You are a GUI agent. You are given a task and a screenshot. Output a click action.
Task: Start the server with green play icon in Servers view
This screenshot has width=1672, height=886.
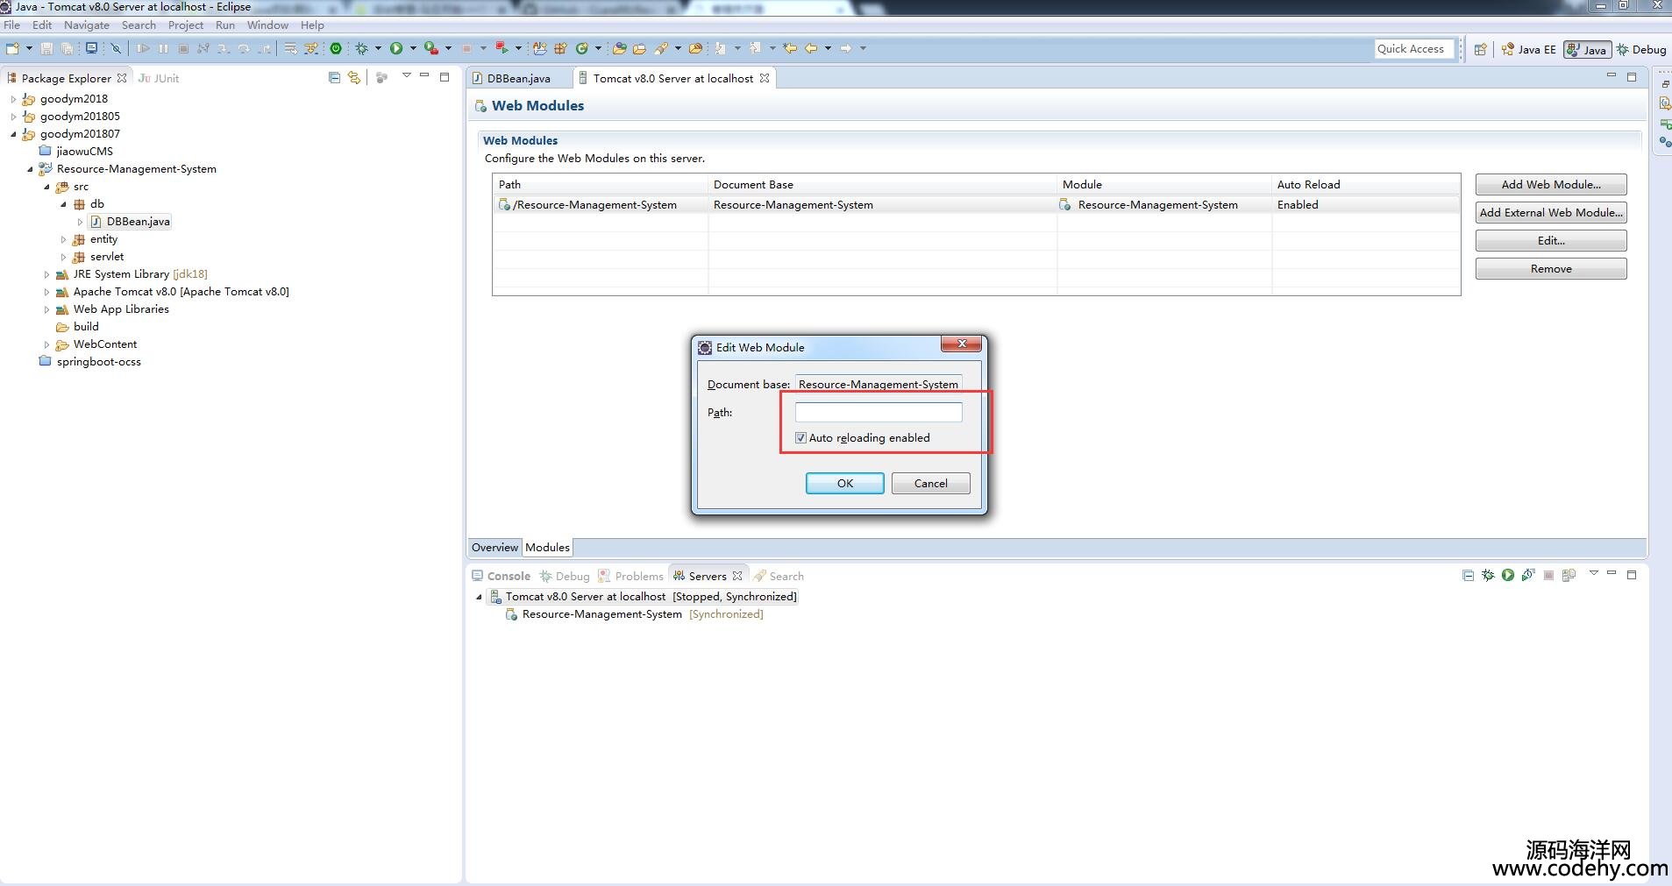1508,575
